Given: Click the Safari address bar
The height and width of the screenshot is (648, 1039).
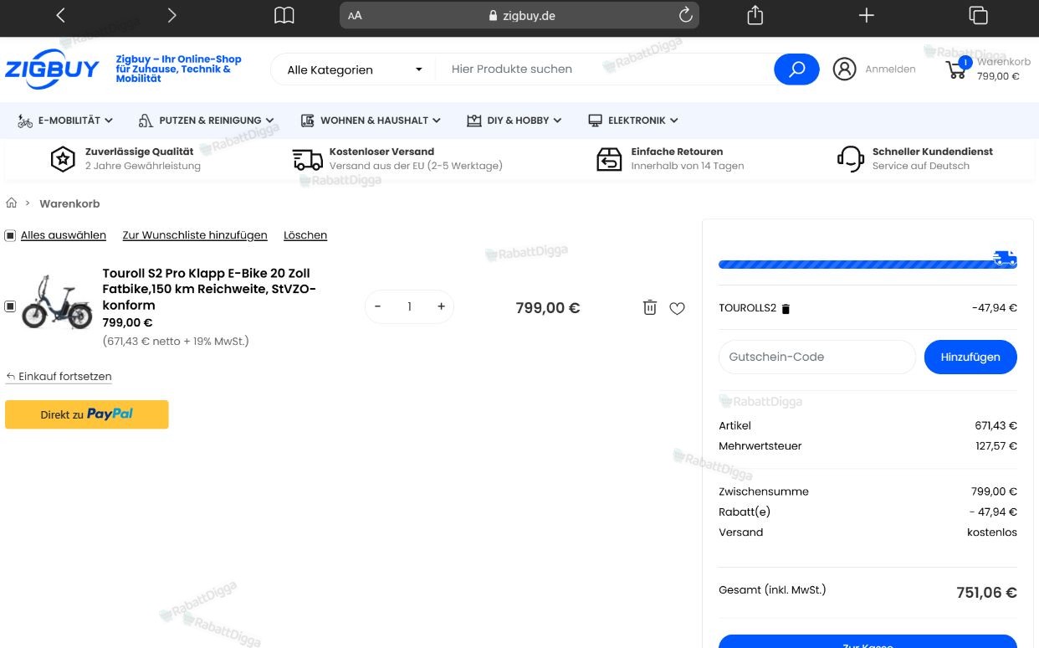Looking at the screenshot, I should click(x=519, y=15).
